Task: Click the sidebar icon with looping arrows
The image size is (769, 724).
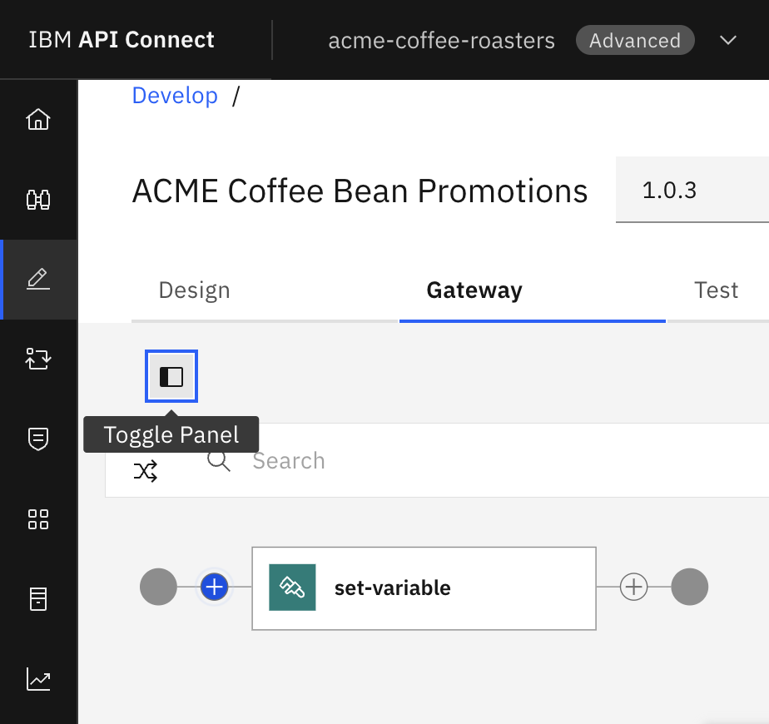Action: (38, 359)
